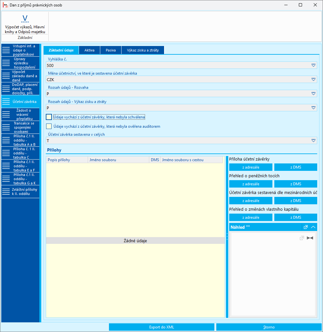This screenshot has width=323, height=332.
Task: Click currency field showing CZK
Action: (x=181, y=79)
